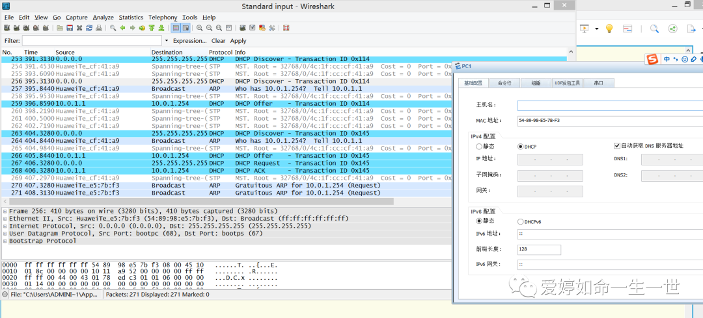Edit capture filters icon
Screen dimensions: 703x318
243,28
